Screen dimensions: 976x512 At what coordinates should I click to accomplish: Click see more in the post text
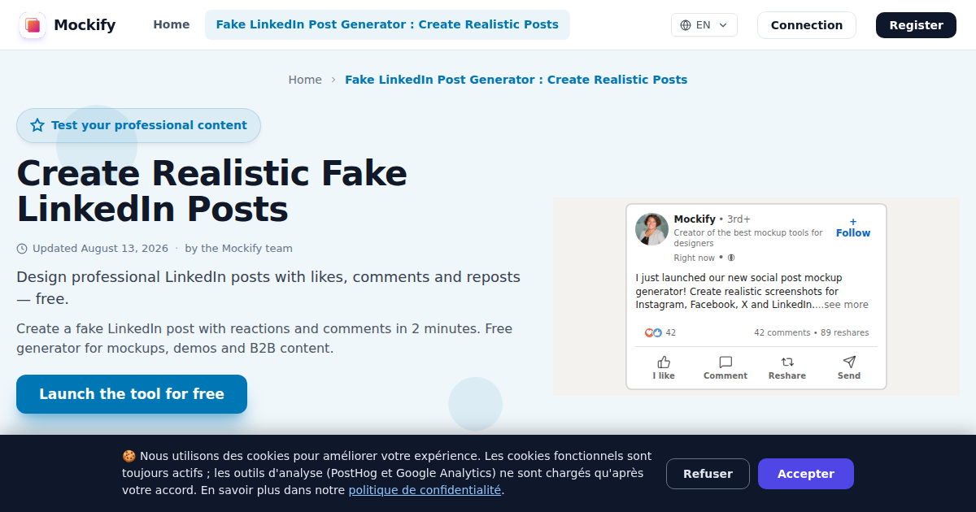846,305
